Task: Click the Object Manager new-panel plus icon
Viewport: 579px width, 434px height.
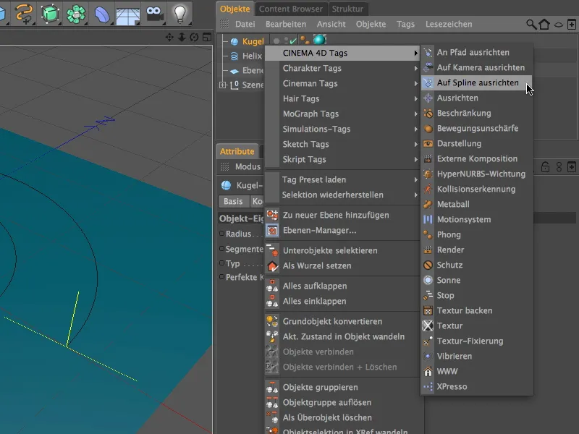Action: 572,25
